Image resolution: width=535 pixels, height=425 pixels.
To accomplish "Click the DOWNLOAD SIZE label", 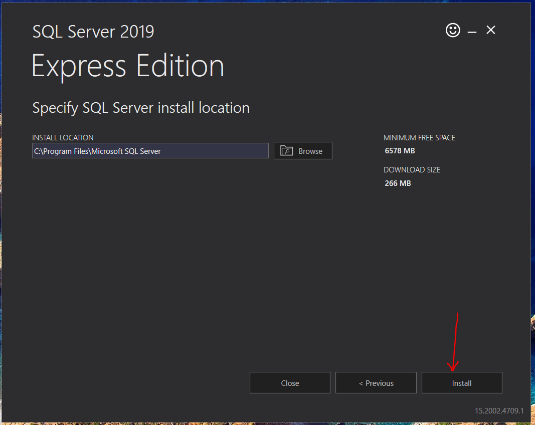I will [x=412, y=169].
